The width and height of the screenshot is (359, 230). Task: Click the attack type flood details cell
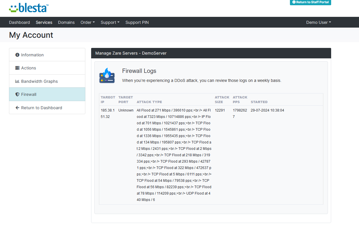point(174,155)
